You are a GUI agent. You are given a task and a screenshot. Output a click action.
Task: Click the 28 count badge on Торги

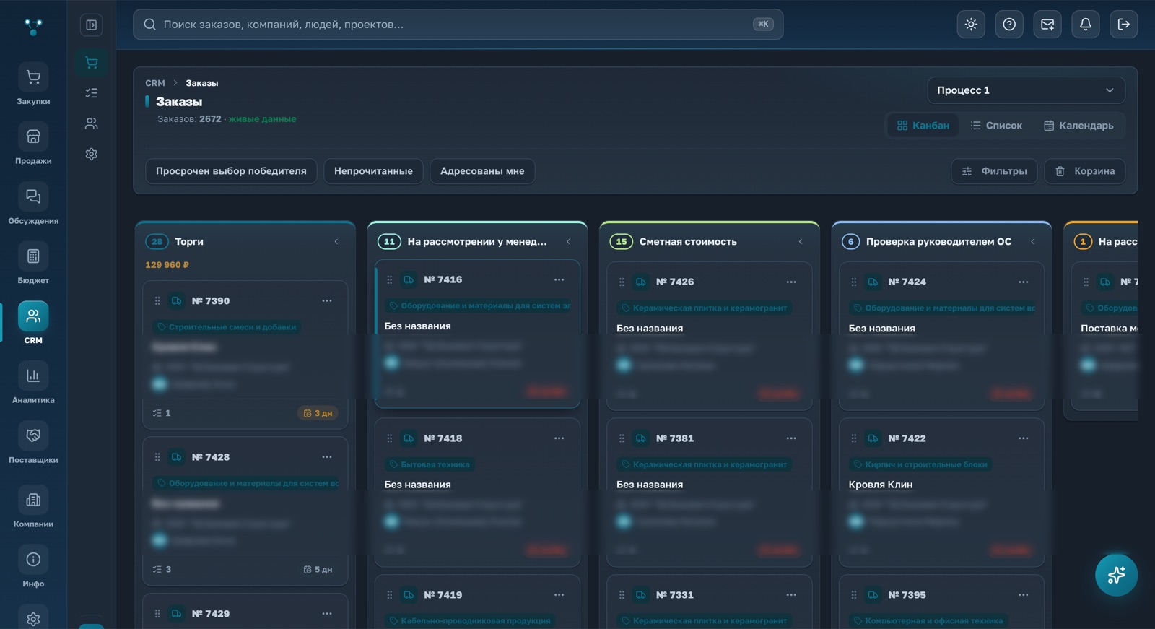point(157,242)
